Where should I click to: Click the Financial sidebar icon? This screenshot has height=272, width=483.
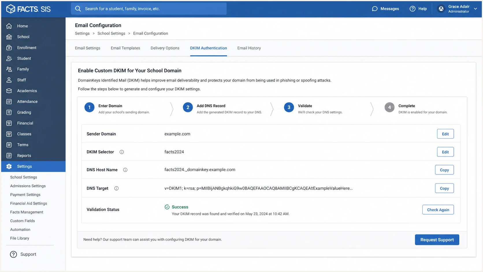pos(9,123)
